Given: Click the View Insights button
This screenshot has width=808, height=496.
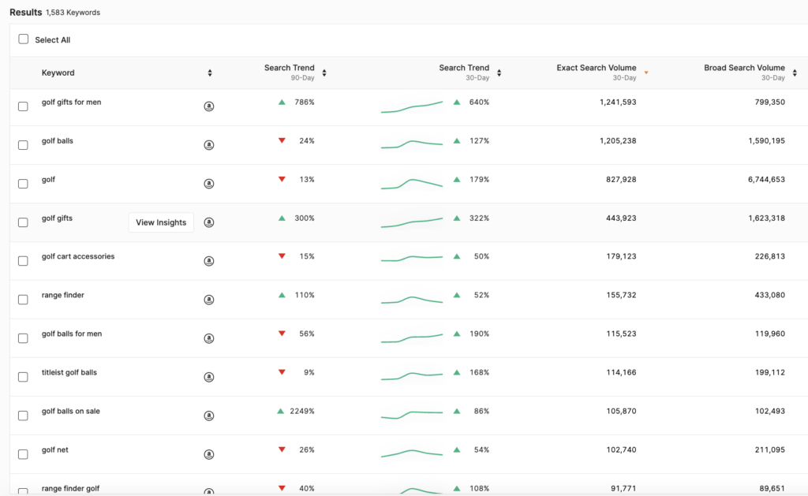Looking at the screenshot, I should (161, 223).
